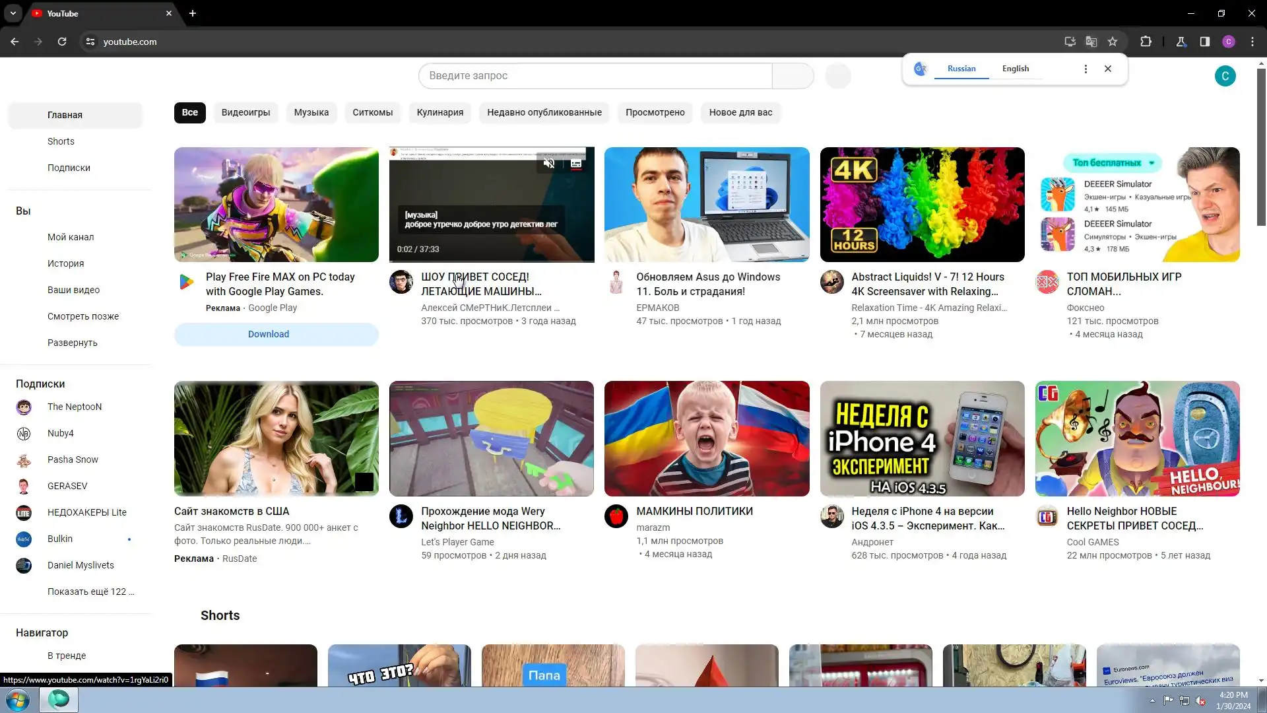Bookmark this page with the star icon
Image resolution: width=1267 pixels, height=713 pixels.
coord(1113,42)
